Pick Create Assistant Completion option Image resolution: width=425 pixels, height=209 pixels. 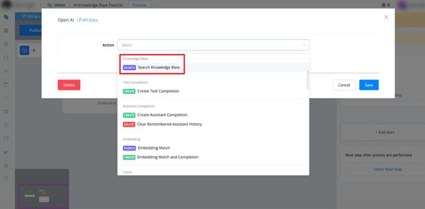pos(162,115)
